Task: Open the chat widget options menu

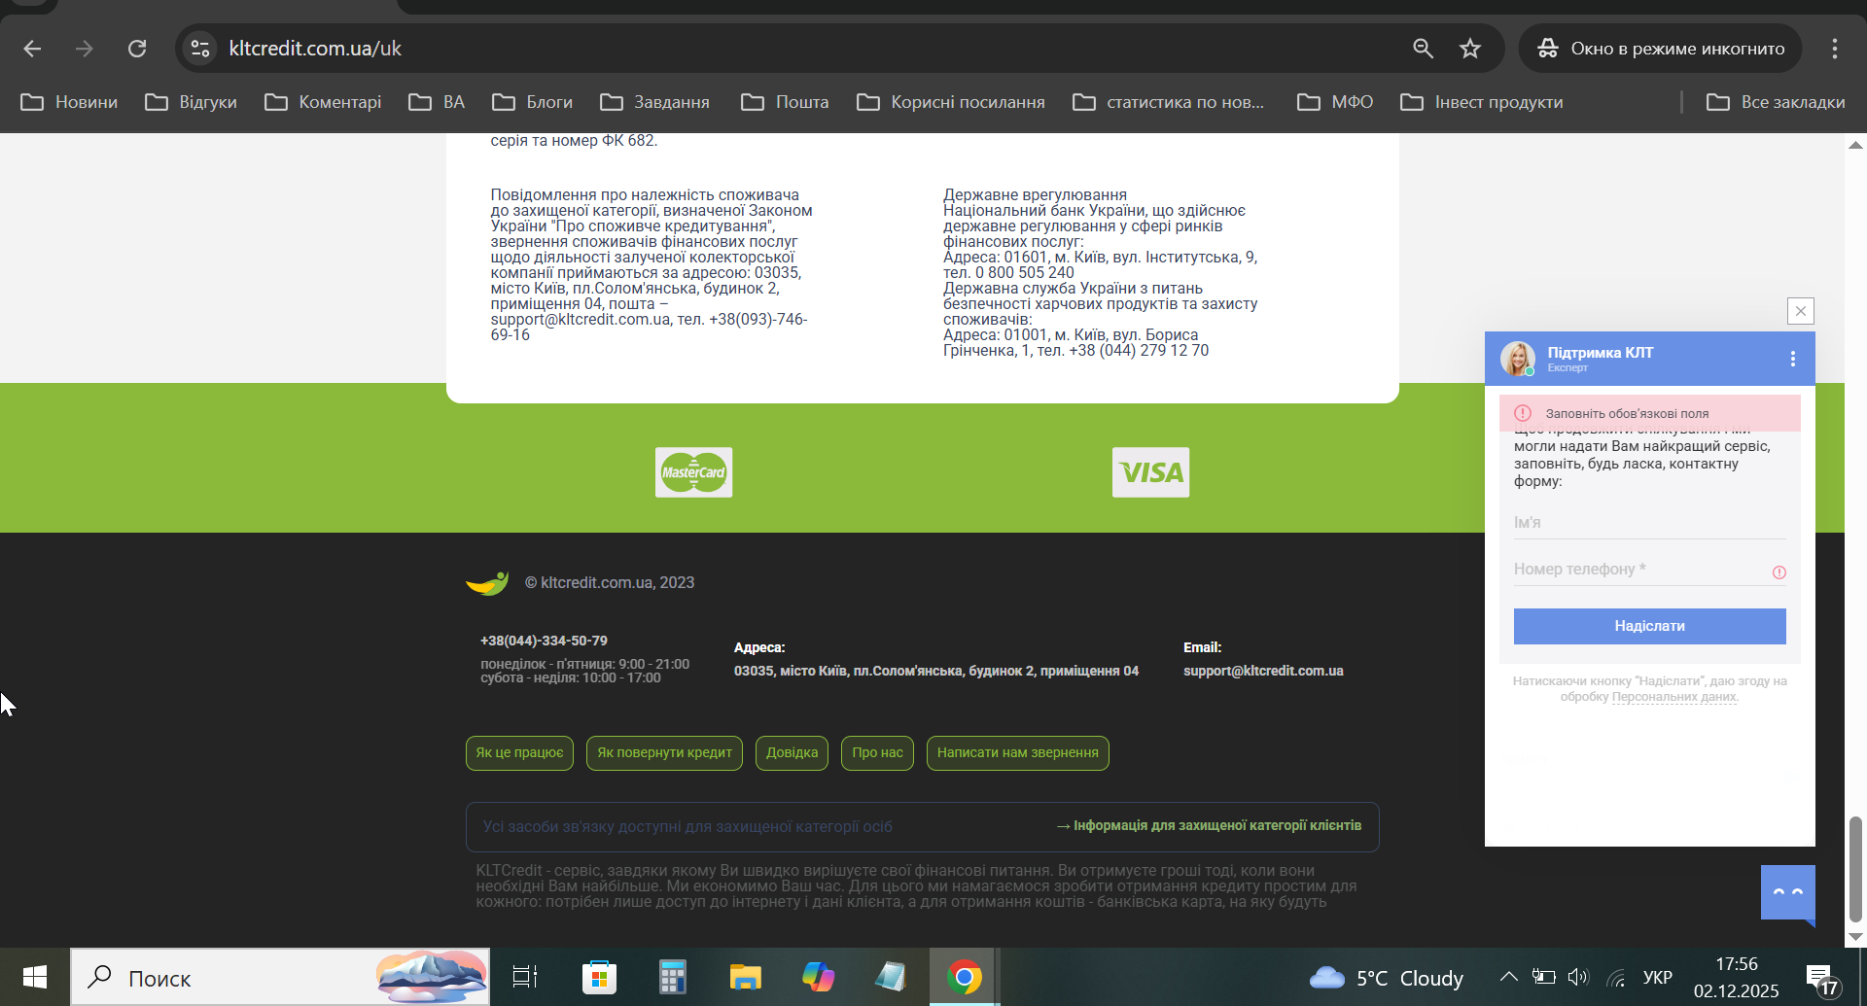Action: (1793, 359)
